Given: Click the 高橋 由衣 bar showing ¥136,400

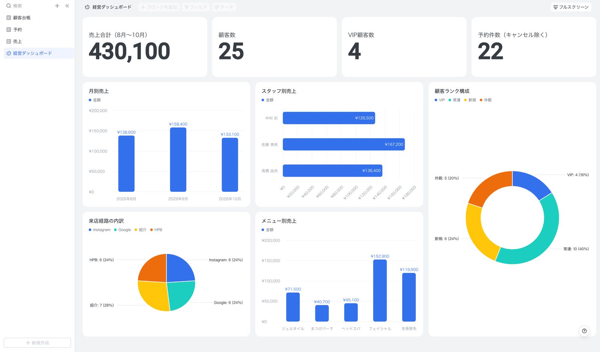Looking at the screenshot, I should (x=332, y=170).
